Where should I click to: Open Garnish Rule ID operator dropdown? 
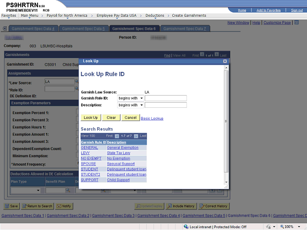point(130,98)
